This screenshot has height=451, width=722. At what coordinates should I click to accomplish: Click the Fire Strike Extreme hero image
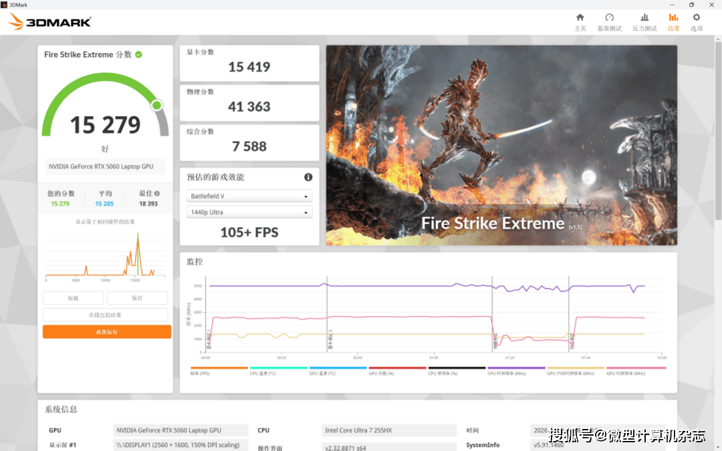(501, 145)
